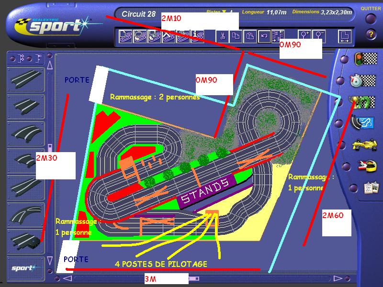Screen dimensions: 383x287
Task: Select the yellow race car icon
Action: coord(365,144)
